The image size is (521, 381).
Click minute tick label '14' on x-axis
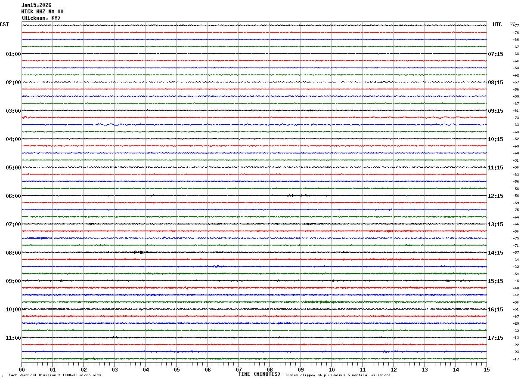coord(456,369)
